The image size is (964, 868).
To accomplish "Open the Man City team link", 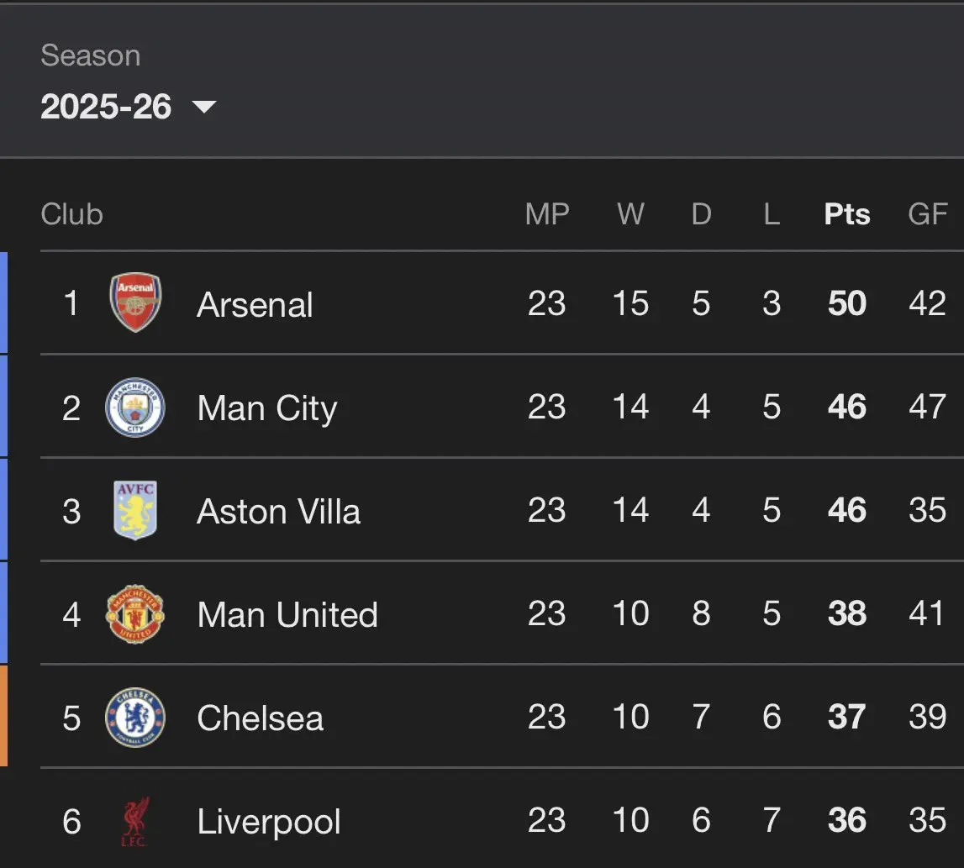I will coord(266,408).
